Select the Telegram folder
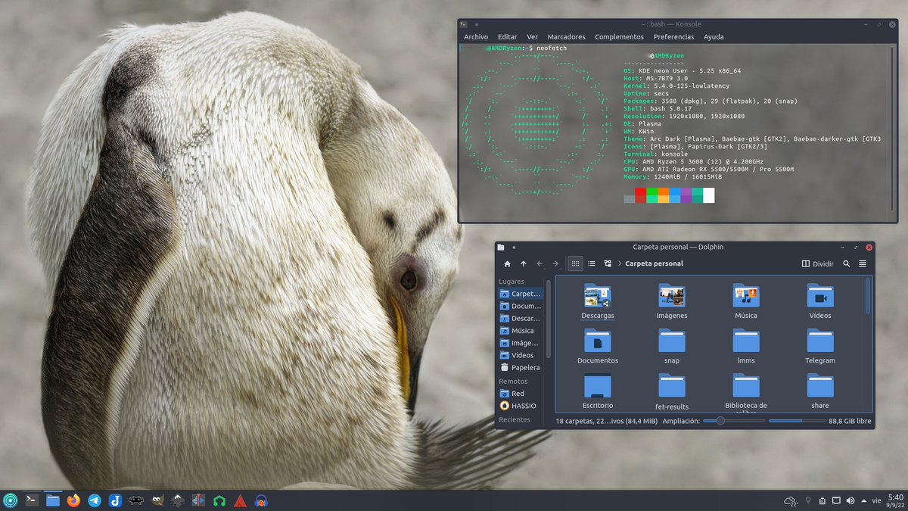This screenshot has height=511, width=908. tap(820, 341)
